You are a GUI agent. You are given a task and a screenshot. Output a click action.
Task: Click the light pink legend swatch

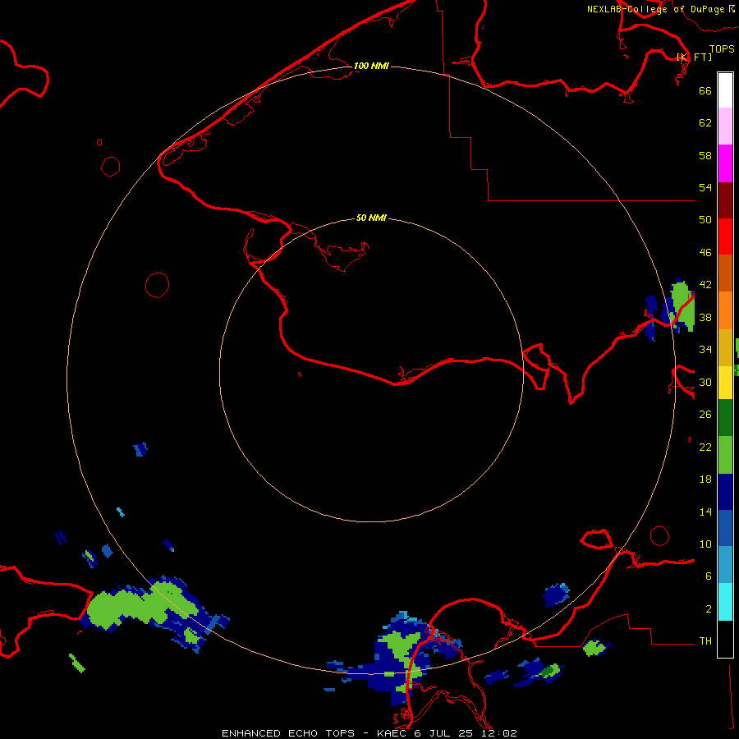pyautogui.click(x=725, y=126)
